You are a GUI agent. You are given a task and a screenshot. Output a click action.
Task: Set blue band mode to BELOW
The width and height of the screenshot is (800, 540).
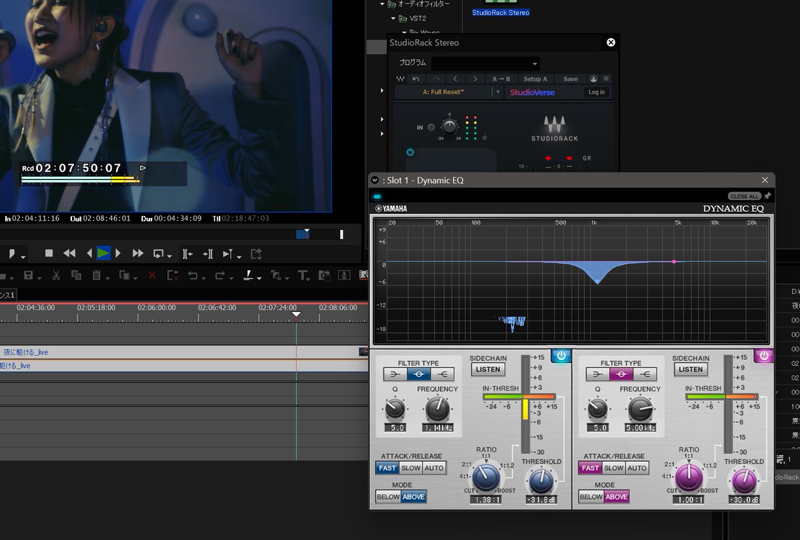pyautogui.click(x=388, y=497)
